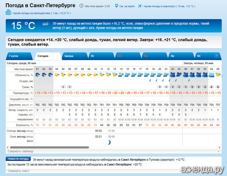Switch to the Завтра tab
The height and width of the screenshot is (176, 227).
(x=74, y=56)
